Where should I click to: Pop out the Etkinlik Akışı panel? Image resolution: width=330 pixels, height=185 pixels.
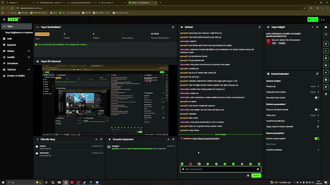pos(101,139)
